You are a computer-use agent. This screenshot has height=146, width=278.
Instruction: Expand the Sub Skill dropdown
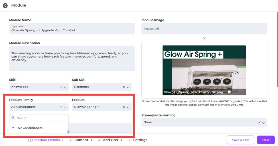pos(128,87)
